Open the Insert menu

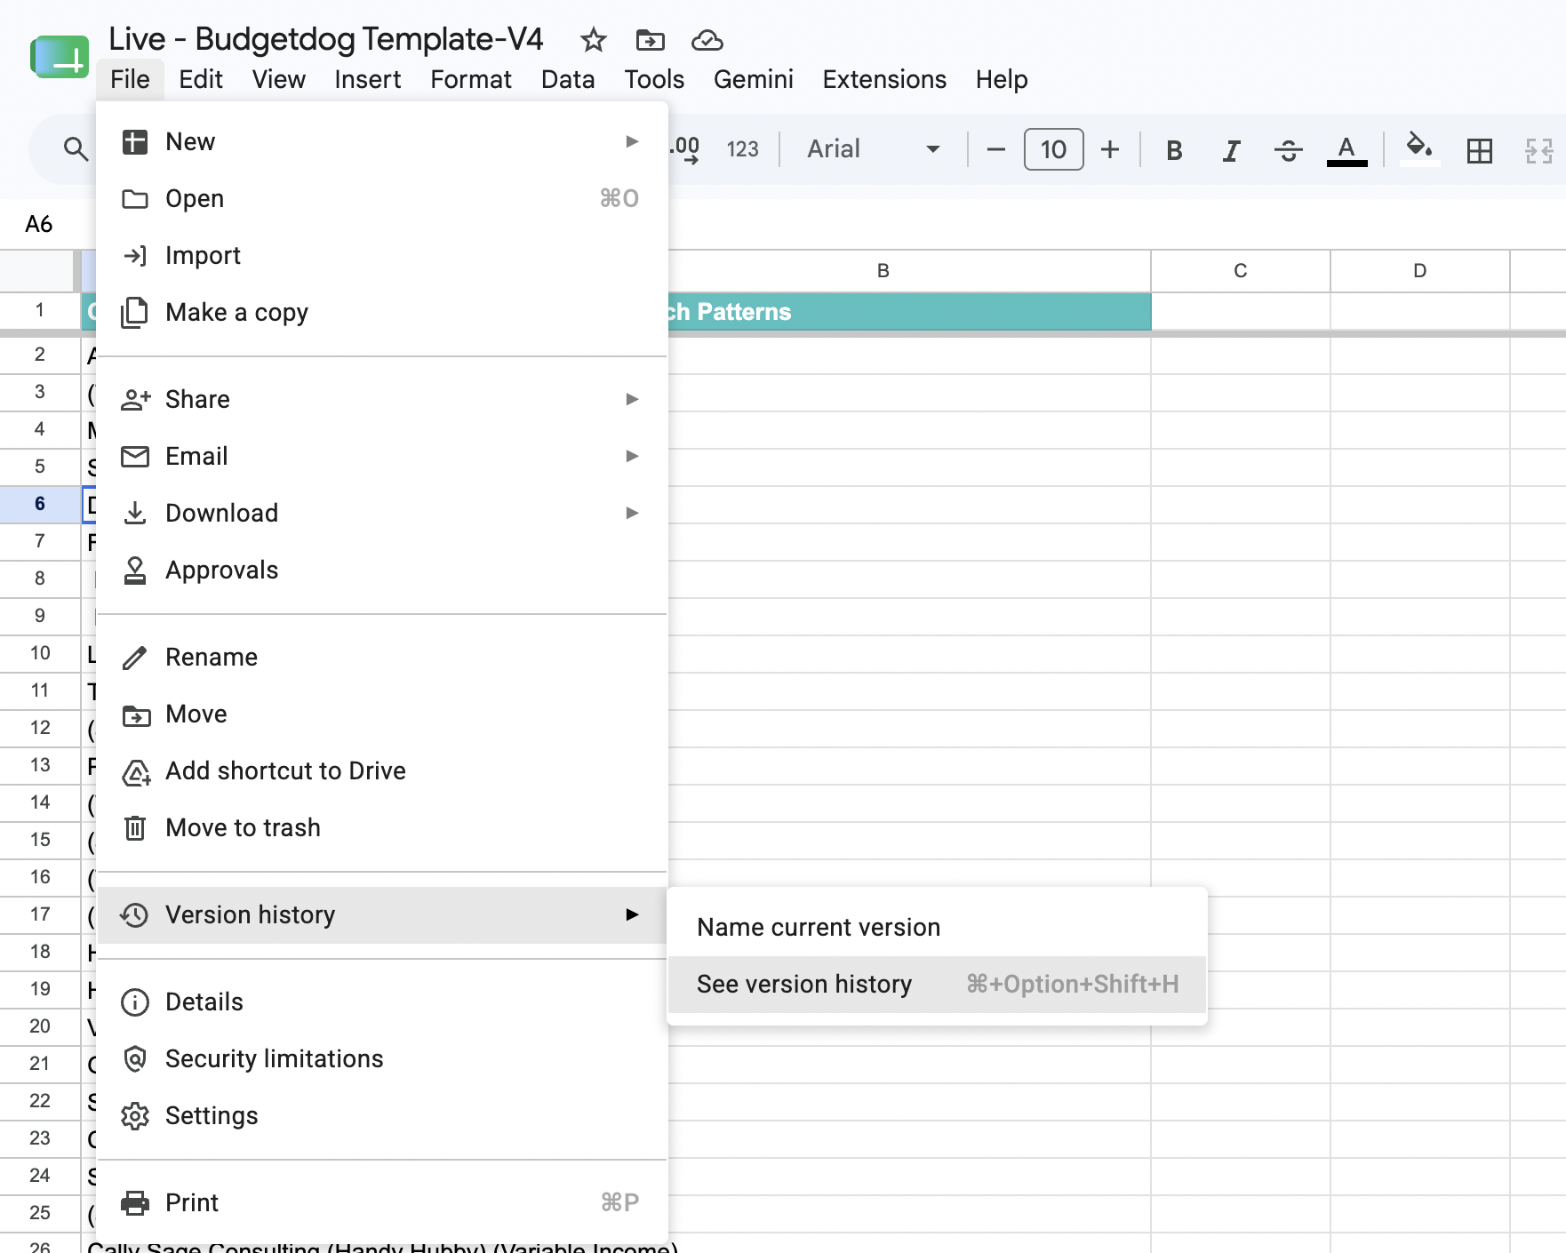[x=368, y=79]
